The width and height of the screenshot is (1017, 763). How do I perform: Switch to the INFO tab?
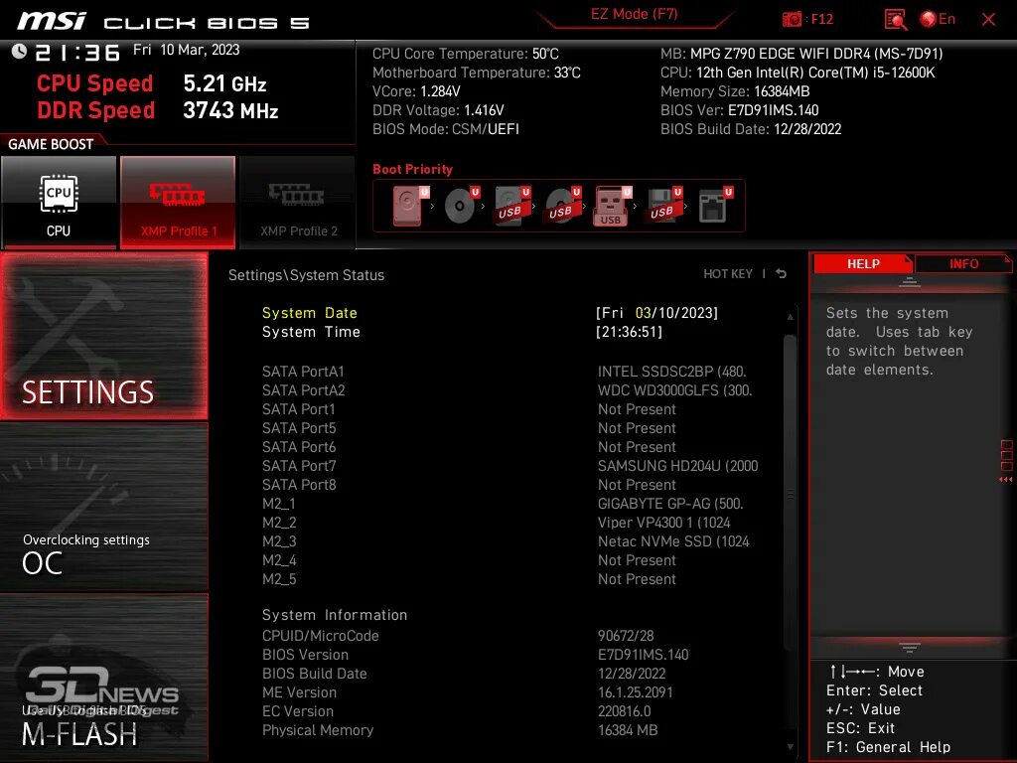point(962,263)
